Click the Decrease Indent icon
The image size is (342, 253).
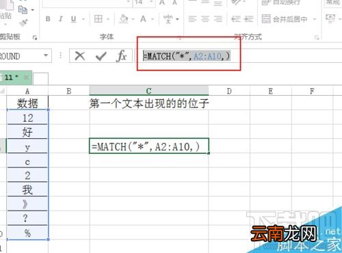[x=236, y=19]
